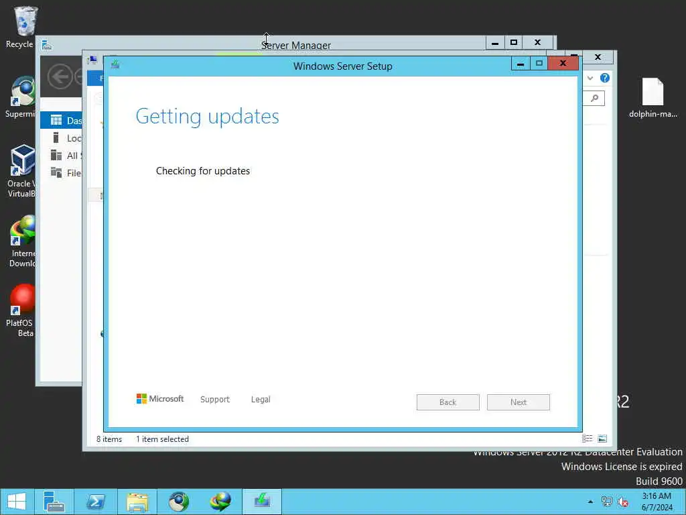686x515 pixels.
Task: Click the Server Manager title bar icon
Action: tap(47, 45)
